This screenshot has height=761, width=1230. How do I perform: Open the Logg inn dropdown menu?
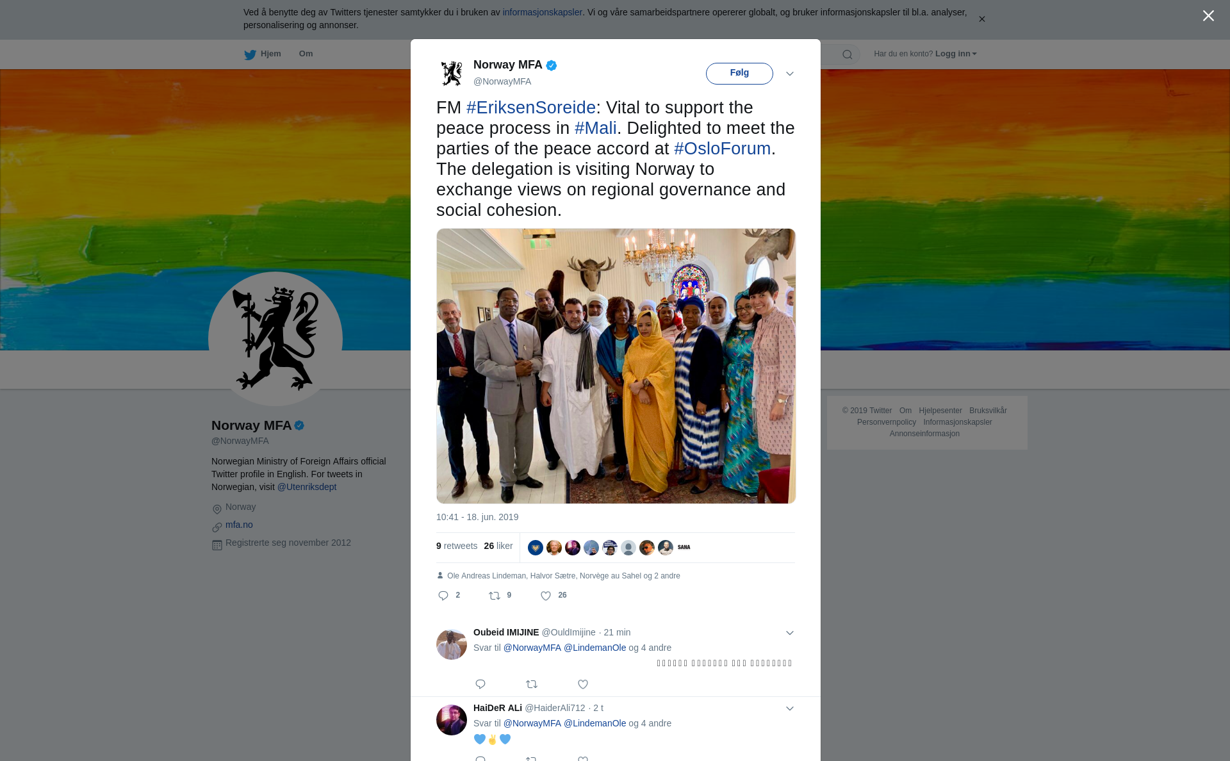point(956,54)
